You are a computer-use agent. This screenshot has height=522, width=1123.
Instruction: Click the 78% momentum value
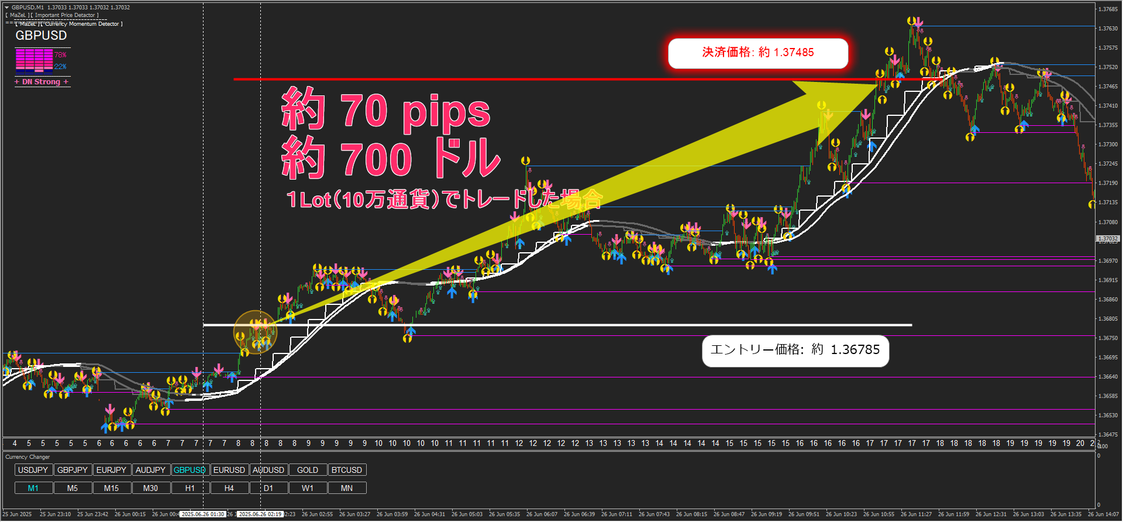60,55
